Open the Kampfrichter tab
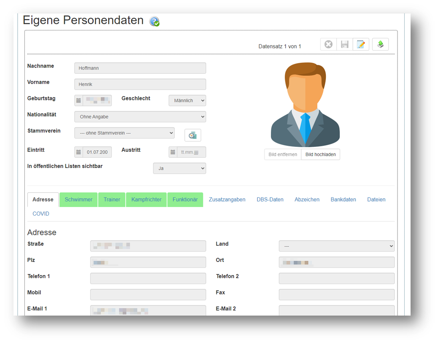 click(x=146, y=200)
